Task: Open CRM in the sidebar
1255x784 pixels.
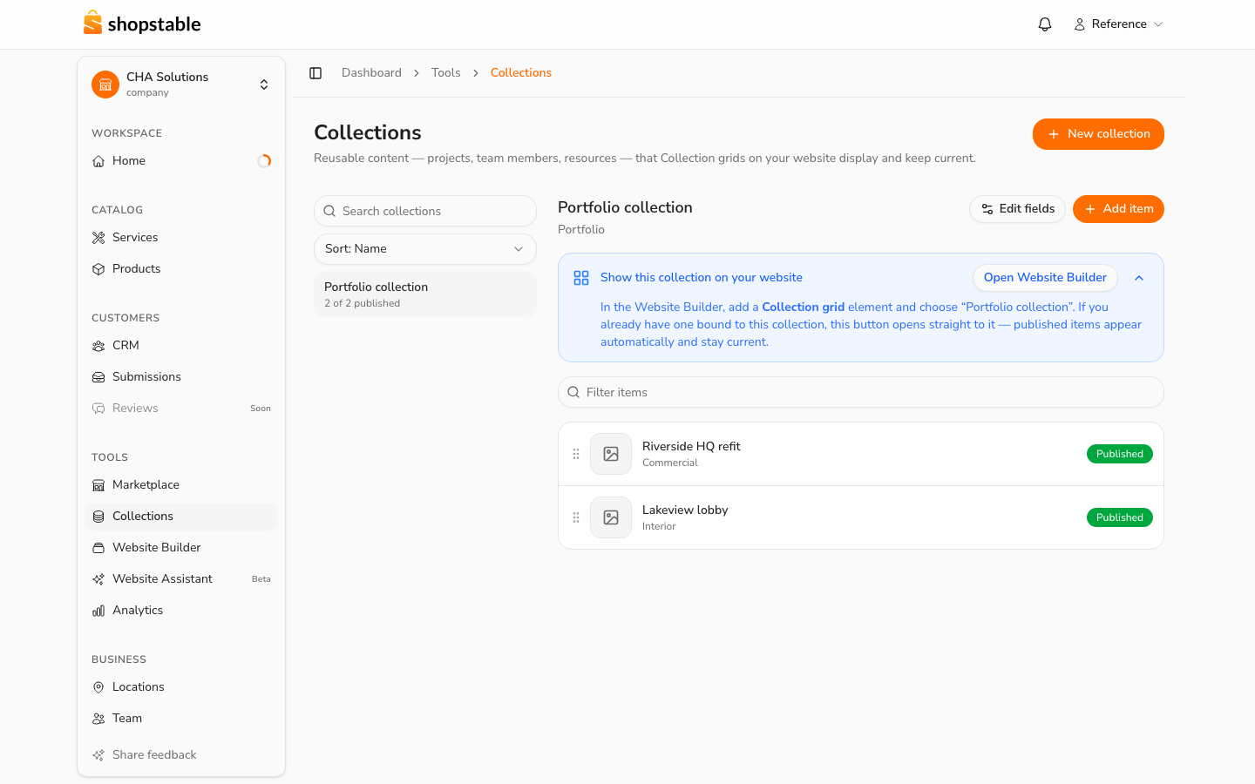Action: point(181,346)
